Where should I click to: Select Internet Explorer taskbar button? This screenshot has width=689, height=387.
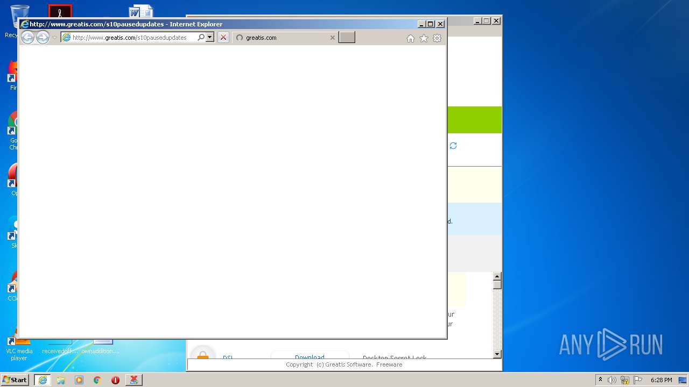(x=43, y=379)
